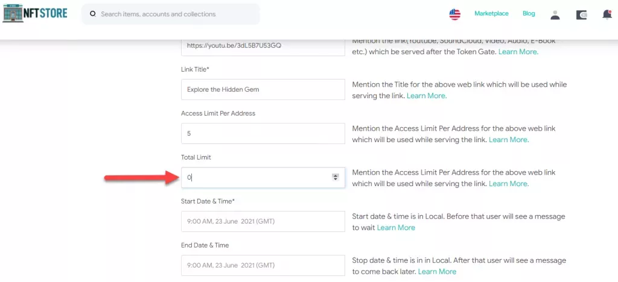Go to the Marketplace page
This screenshot has width=618, height=282.
491,13
